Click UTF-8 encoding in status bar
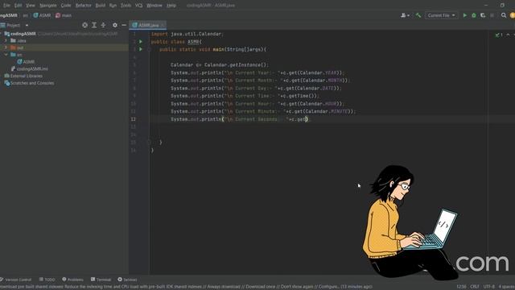The image size is (515, 290). 488,287
